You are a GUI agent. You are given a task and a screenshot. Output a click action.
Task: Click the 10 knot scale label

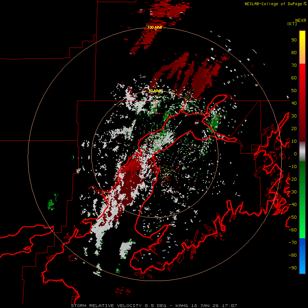click(x=294, y=141)
